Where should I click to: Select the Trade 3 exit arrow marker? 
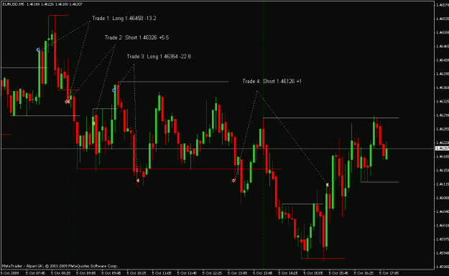click(x=138, y=181)
